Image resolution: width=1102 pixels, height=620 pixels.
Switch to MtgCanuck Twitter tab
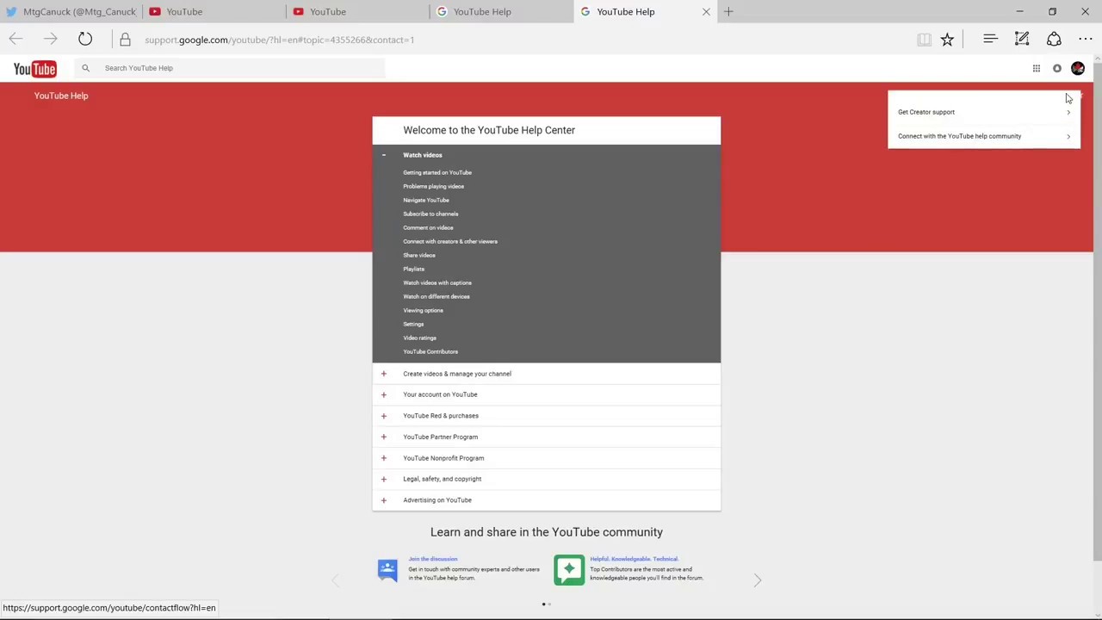click(71, 12)
